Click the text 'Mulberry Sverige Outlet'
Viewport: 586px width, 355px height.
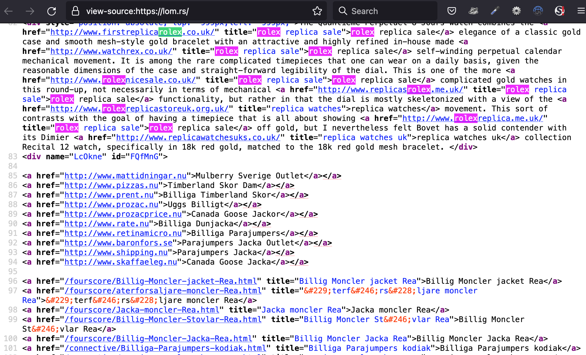coord(250,176)
